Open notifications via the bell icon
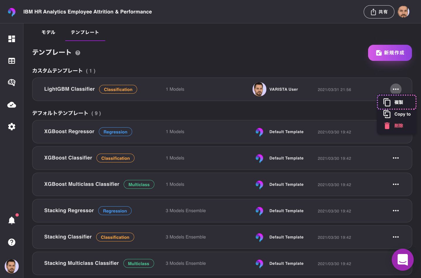The height and width of the screenshot is (278, 421). click(12, 220)
